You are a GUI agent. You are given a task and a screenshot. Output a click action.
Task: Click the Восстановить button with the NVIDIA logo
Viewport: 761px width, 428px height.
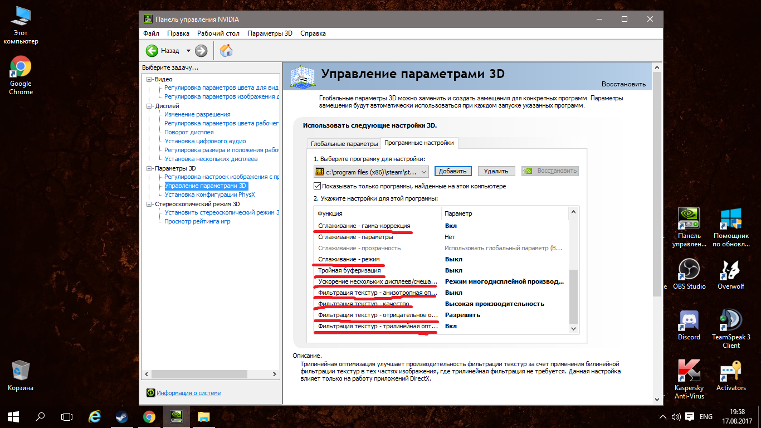click(550, 171)
